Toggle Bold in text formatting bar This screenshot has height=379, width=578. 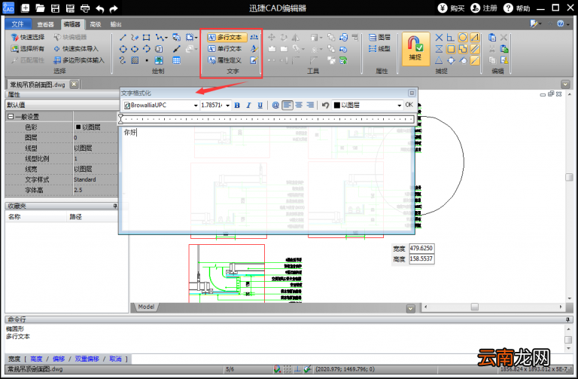pos(237,105)
